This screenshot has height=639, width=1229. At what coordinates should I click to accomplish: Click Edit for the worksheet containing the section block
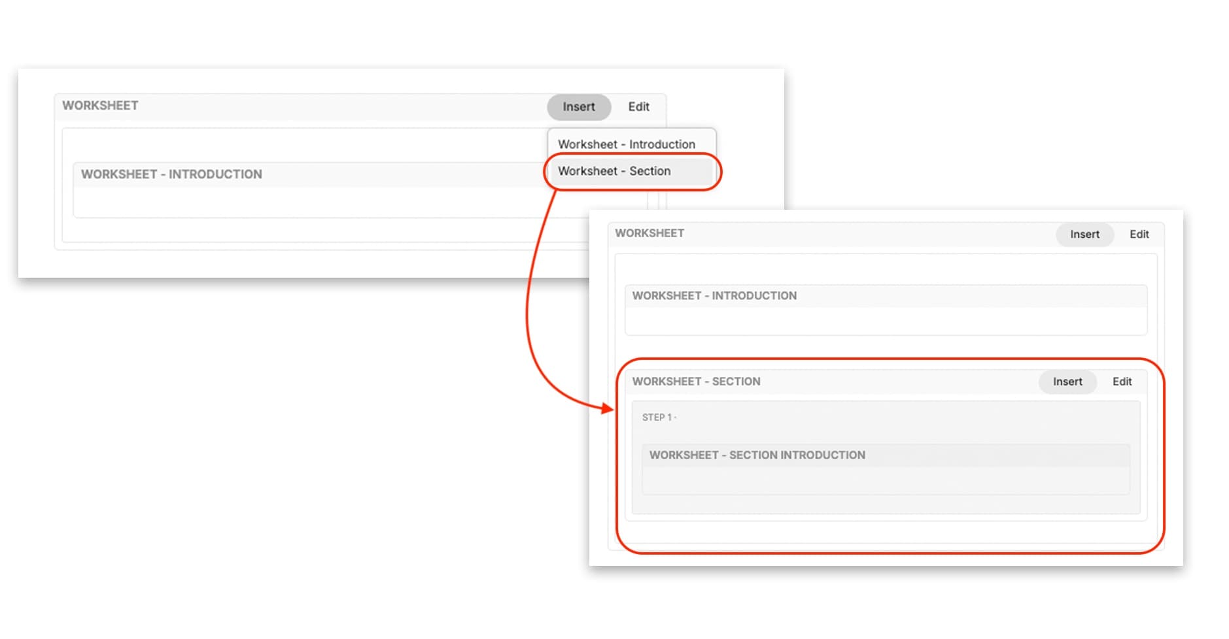pos(1139,235)
